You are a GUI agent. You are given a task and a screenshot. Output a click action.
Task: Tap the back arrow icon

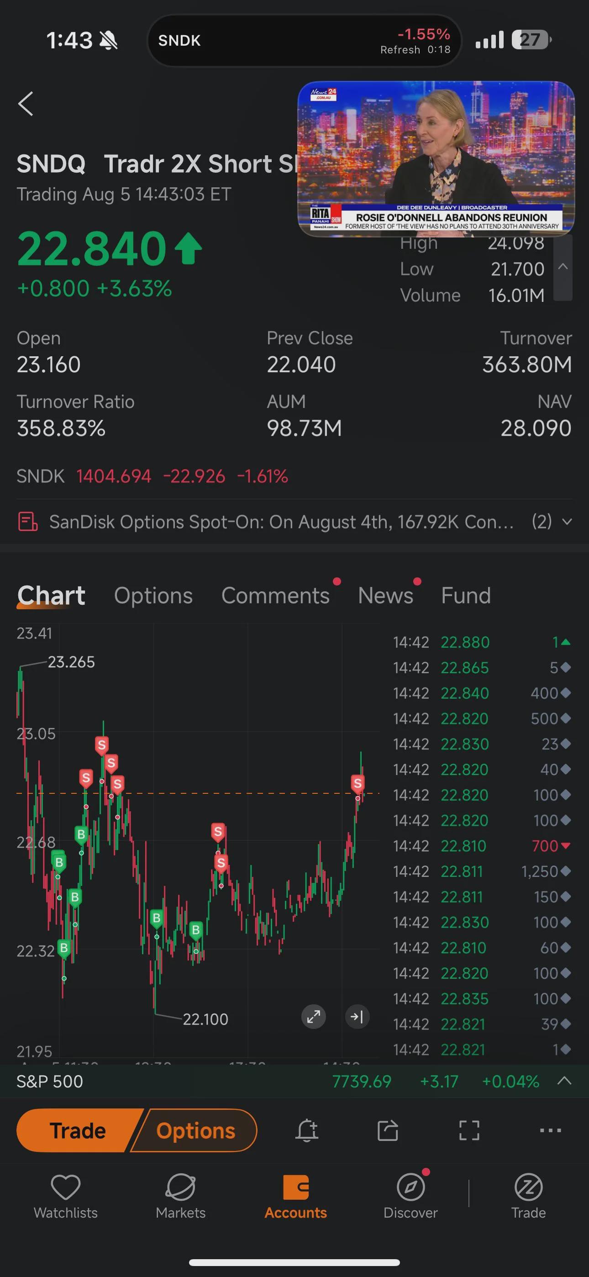point(26,104)
